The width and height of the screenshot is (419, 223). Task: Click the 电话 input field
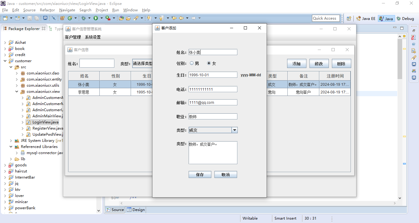[x=213, y=89]
